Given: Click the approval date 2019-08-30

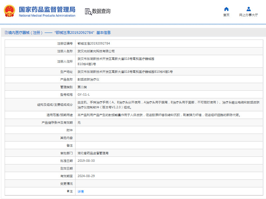Looking at the screenshot, I should 86,161.
